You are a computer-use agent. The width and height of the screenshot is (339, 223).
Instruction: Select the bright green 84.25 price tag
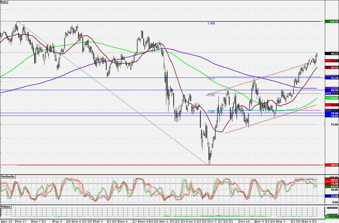click(332, 98)
